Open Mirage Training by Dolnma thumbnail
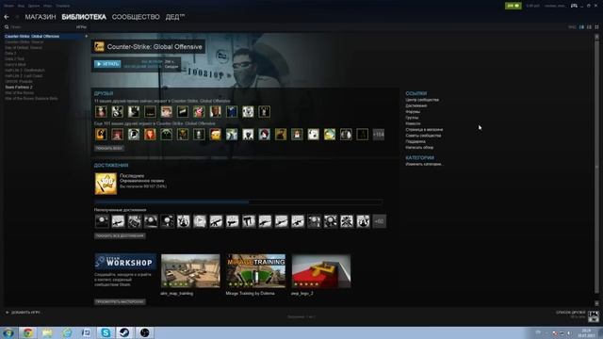The height and width of the screenshot is (339, 603). 255,271
